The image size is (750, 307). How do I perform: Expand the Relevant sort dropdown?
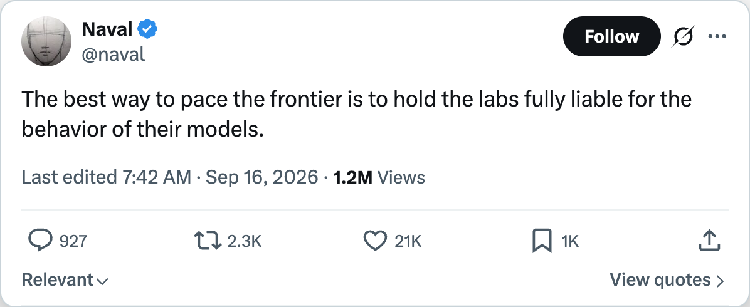point(65,279)
